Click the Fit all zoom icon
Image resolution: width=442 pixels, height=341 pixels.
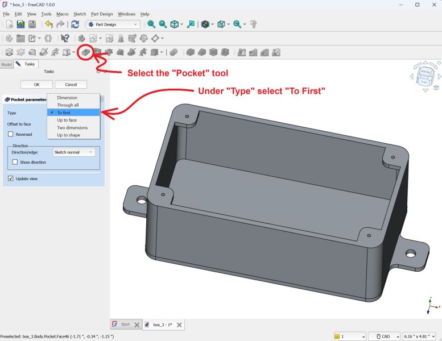pos(151,24)
